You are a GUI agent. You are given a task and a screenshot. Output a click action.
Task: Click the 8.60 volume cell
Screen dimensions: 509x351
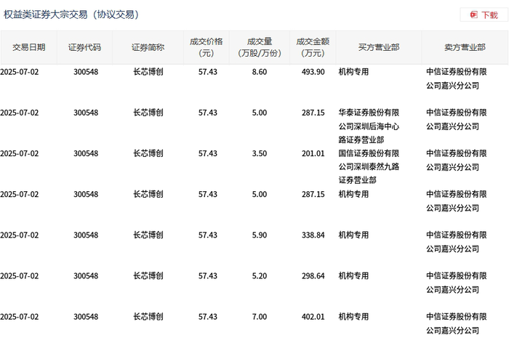pos(260,72)
